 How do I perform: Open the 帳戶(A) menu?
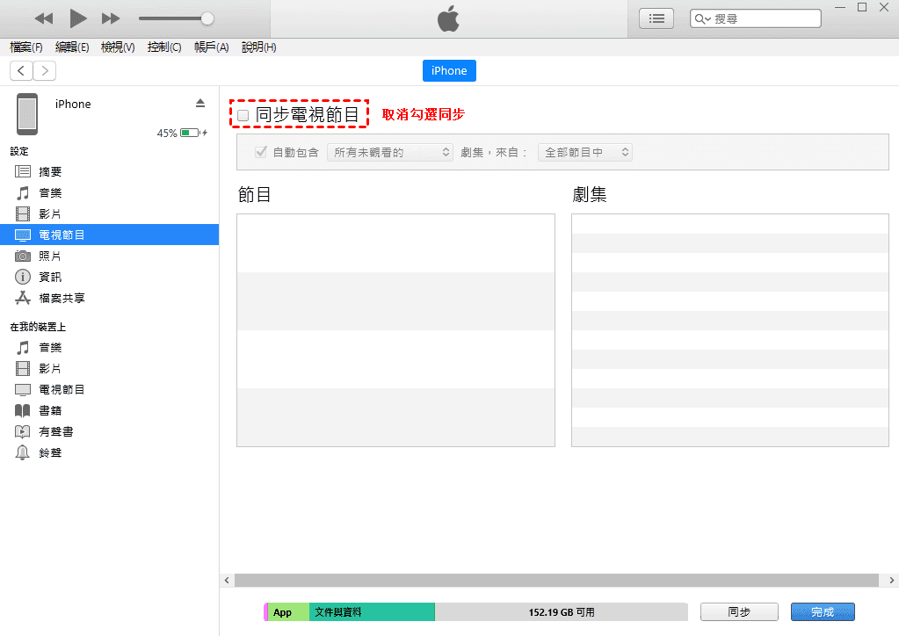[x=211, y=47]
